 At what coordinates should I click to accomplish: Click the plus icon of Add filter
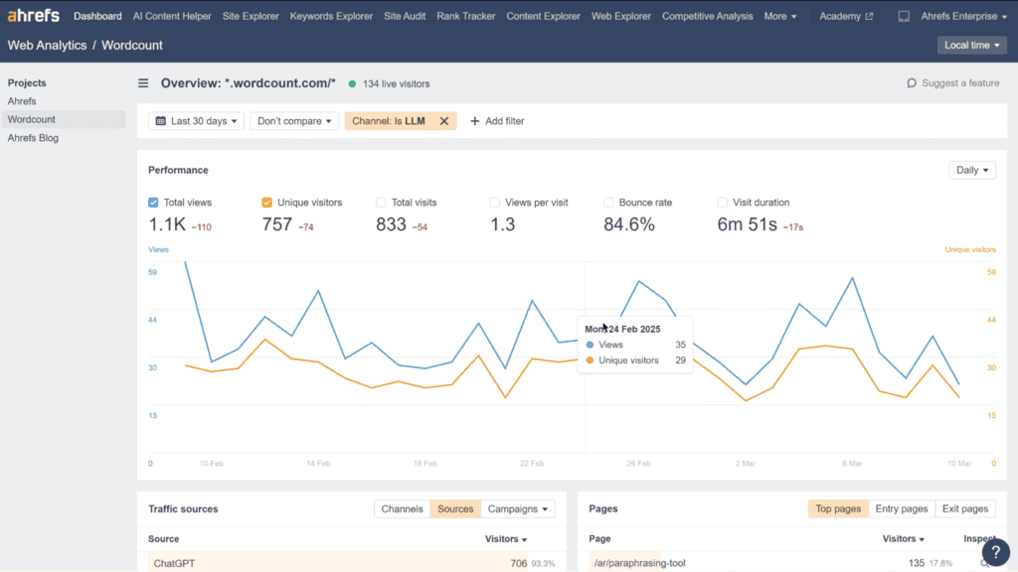tap(474, 121)
